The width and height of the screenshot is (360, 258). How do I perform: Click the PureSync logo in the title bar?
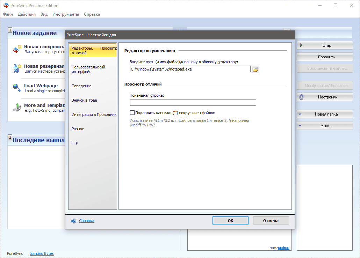6,5
